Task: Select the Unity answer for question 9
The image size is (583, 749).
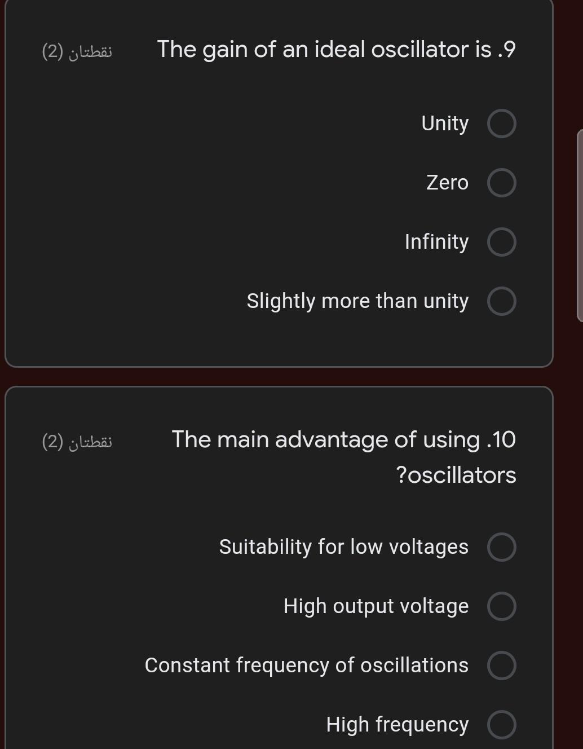Action: coord(501,123)
